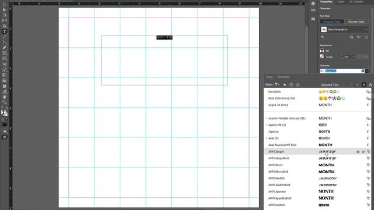Screen dimensions: 374x210
Task: Select the Eyedropper tool
Action: (4, 92)
